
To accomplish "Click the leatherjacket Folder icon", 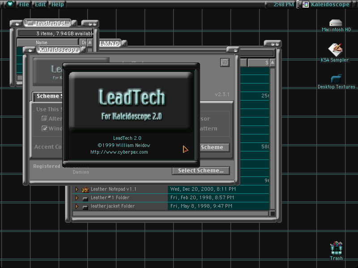I will 85,207.
